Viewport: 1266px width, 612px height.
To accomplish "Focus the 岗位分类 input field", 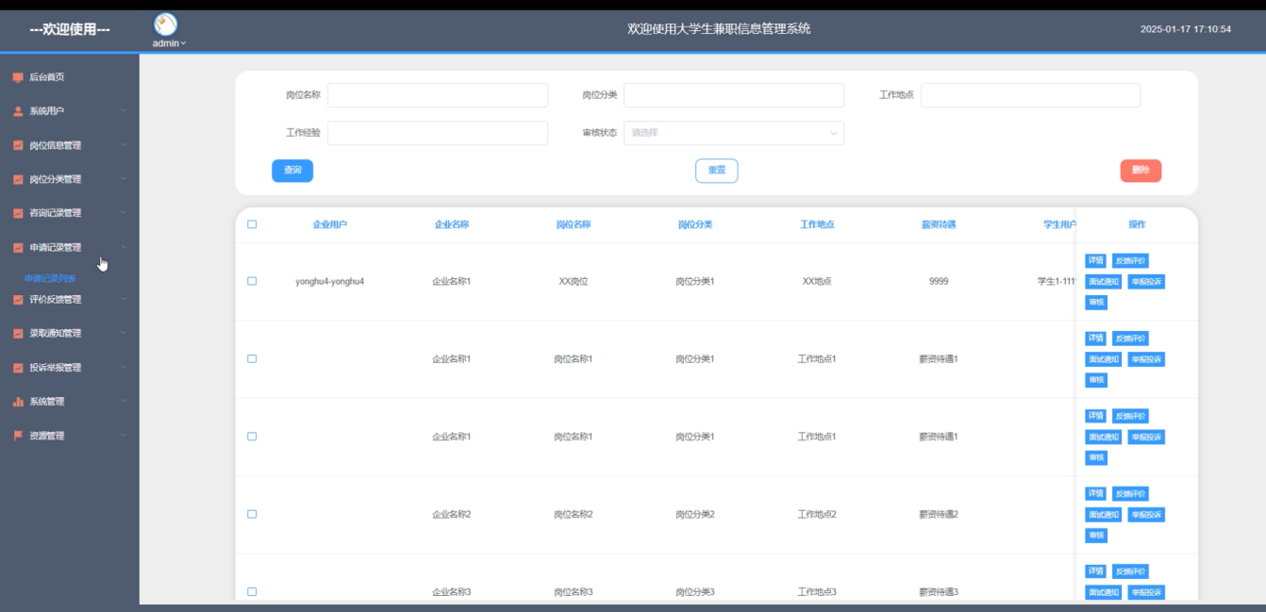I will coord(734,95).
